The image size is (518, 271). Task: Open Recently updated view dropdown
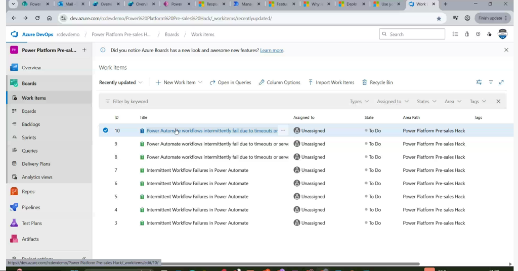pos(120,82)
